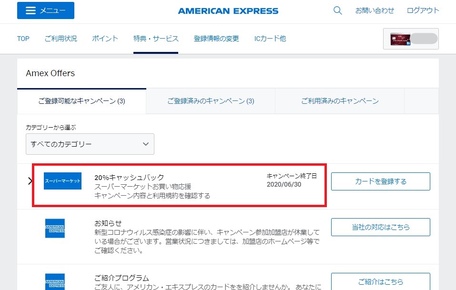Screen dimensions: 456x290
Task: Click the お知らせ heading text
Action: click(108, 223)
